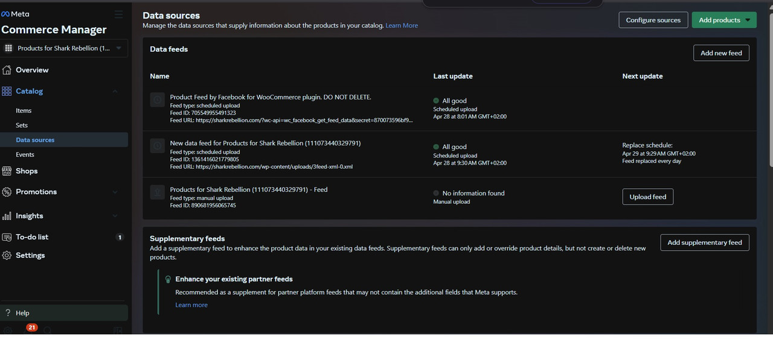Click Apr 29 at 9:29 AM GMT+02:00 schedule
Image resolution: width=773 pixels, height=351 pixels.
[x=659, y=154]
